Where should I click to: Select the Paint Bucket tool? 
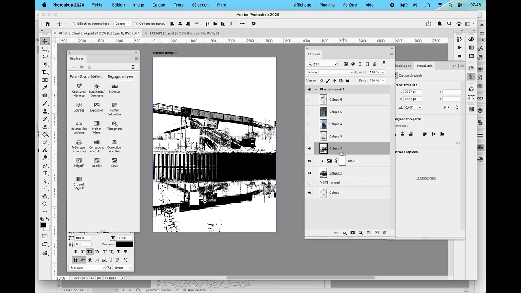tap(45, 134)
